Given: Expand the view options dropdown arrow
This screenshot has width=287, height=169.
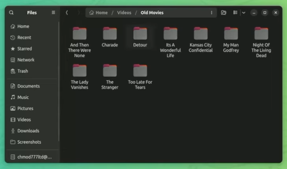Looking at the screenshot, I should (x=243, y=13).
